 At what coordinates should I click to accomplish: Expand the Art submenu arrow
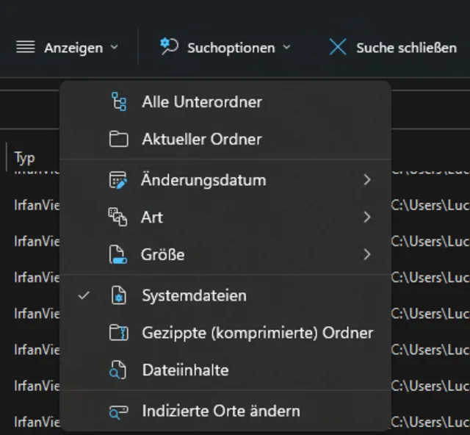[366, 217]
